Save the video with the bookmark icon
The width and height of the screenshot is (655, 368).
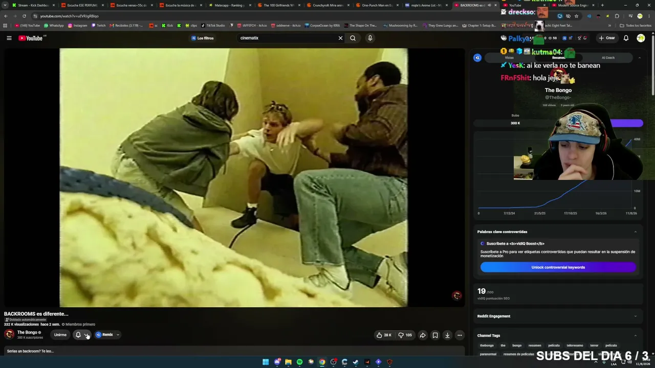pos(435,335)
